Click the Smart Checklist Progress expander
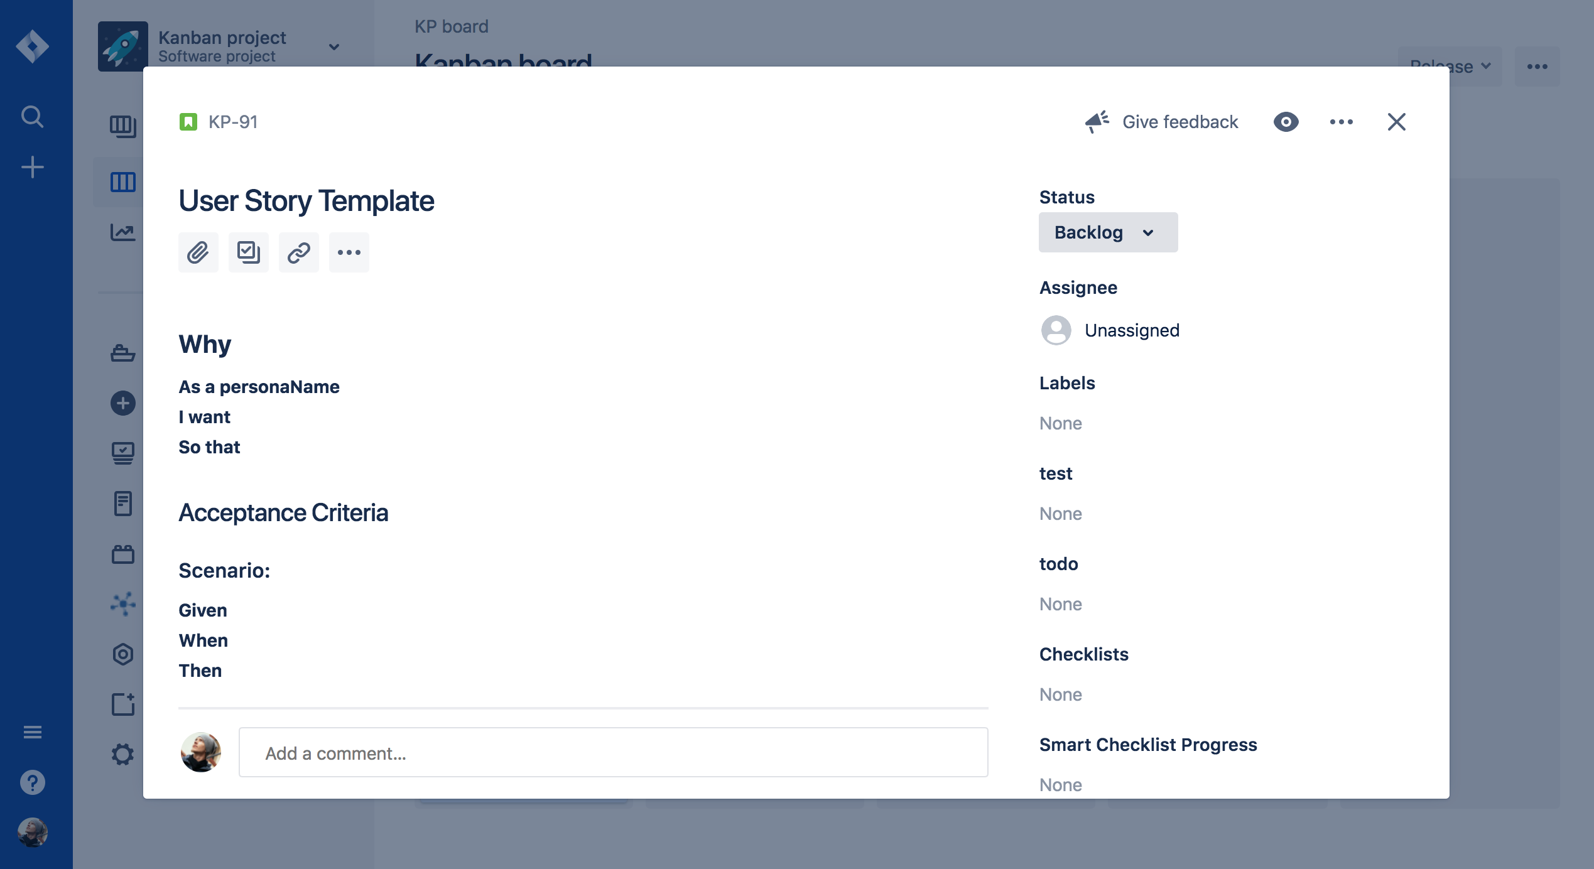Viewport: 1594px width, 869px height. pyautogui.click(x=1149, y=744)
